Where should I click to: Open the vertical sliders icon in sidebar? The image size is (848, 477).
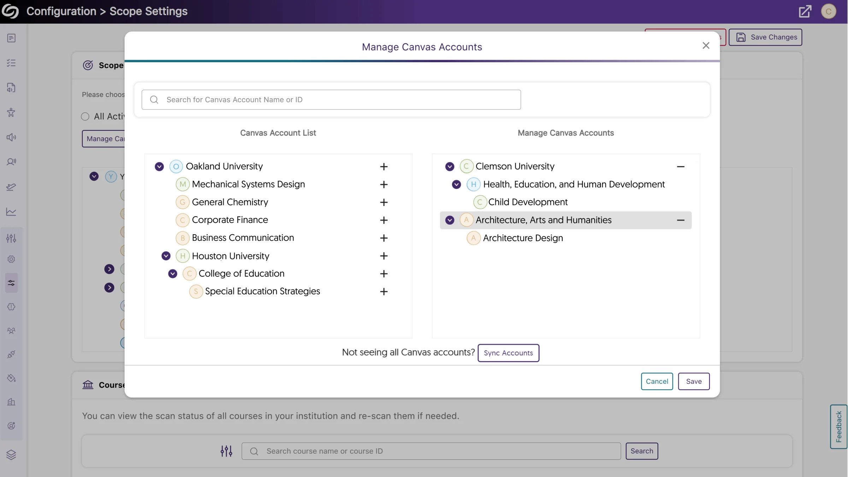(11, 238)
